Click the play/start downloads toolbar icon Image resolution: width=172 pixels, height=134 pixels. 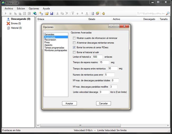point(6,13)
